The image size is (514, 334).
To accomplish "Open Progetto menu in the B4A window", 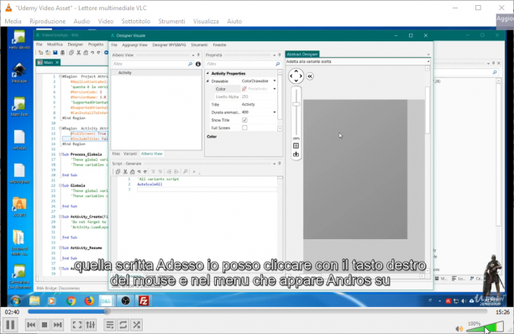I will tap(96, 44).
